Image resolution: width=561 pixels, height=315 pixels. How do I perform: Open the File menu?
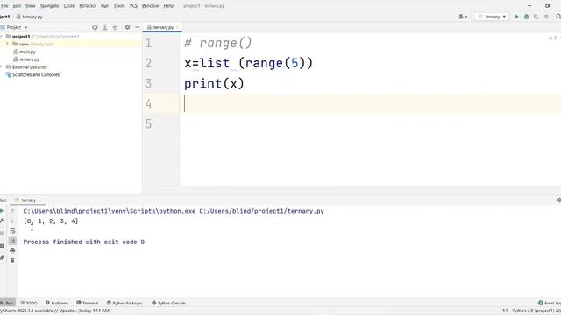coord(4,6)
